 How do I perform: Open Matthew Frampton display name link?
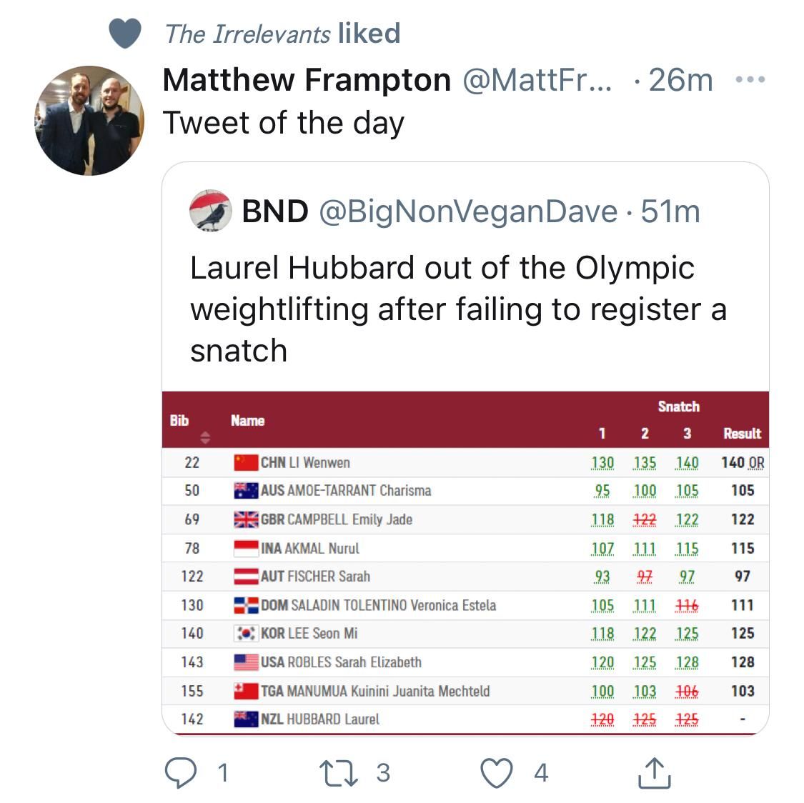[307, 80]
